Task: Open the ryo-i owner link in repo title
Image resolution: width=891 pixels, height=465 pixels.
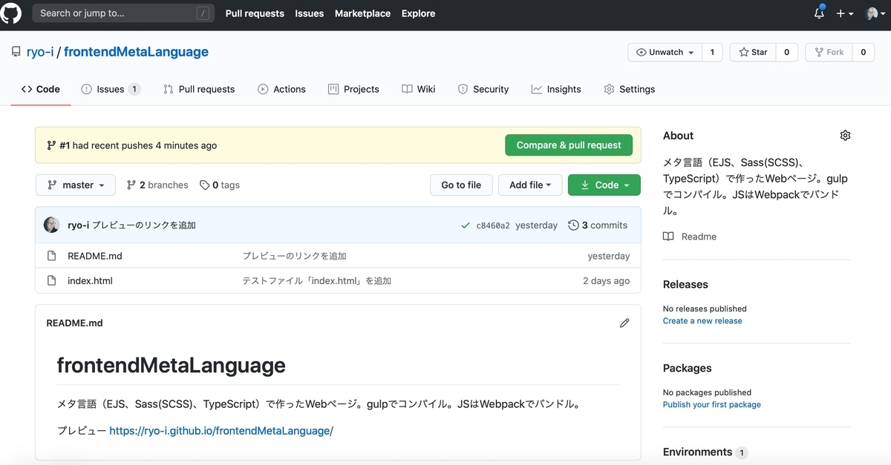Action: [39, 52]
